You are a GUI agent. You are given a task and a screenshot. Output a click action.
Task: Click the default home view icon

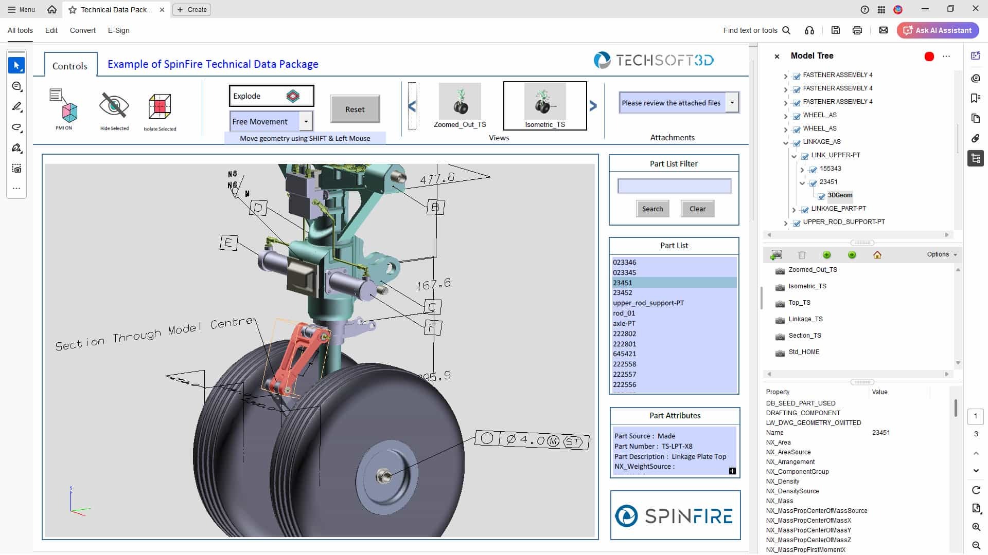pyautogui.click(x=877, y=255)
